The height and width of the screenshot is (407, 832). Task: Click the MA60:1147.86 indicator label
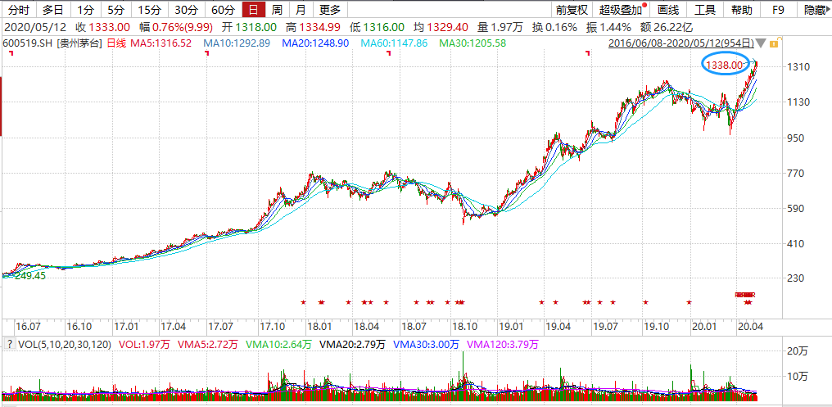tap(394, 43)
